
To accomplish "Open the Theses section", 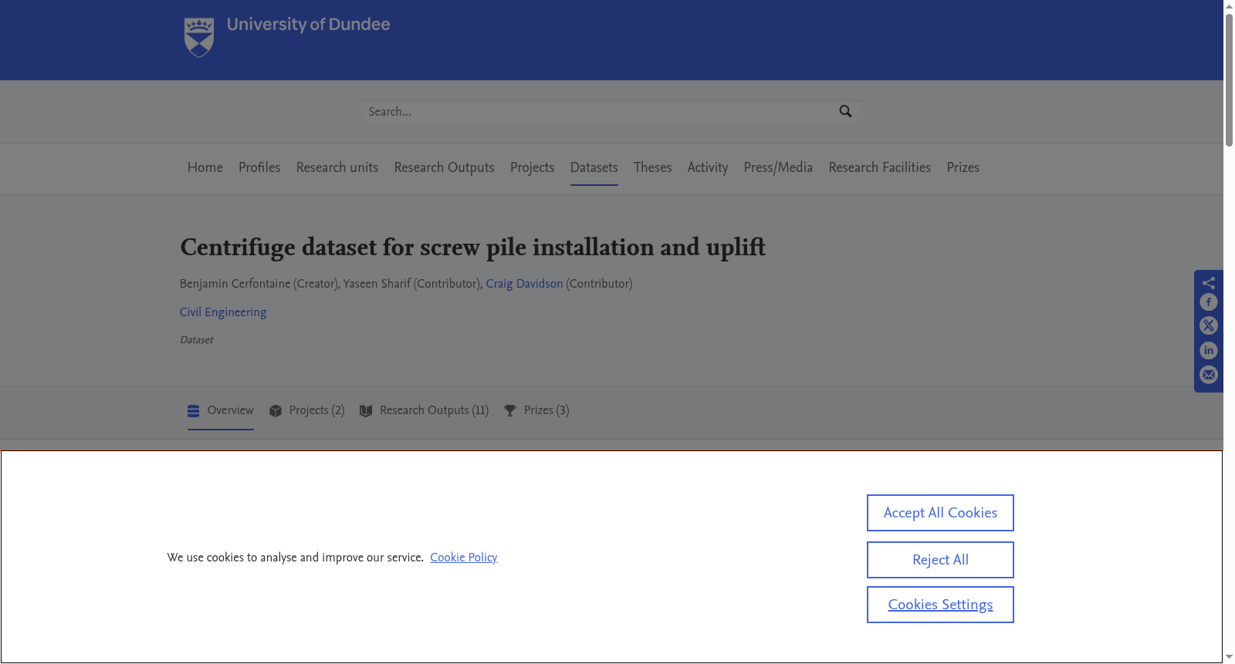I will [653, 167].
